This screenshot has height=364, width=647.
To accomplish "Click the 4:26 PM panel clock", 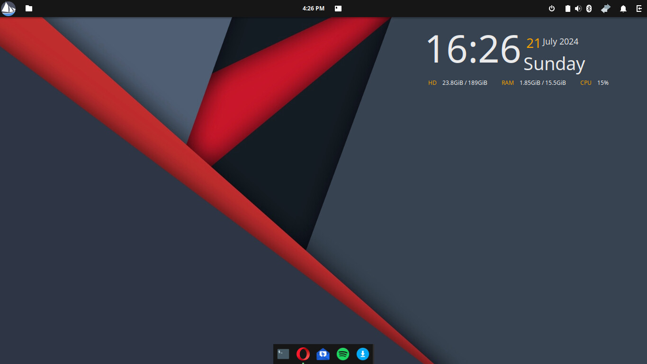I will [313, 9].
